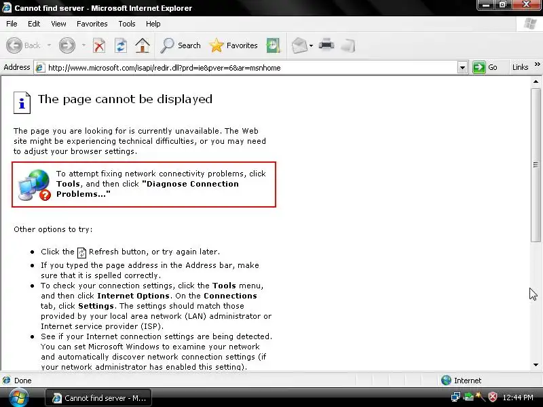Click "The page cannot be displayed" heading
Screen dimensions: 543x407
coord(125,99)
